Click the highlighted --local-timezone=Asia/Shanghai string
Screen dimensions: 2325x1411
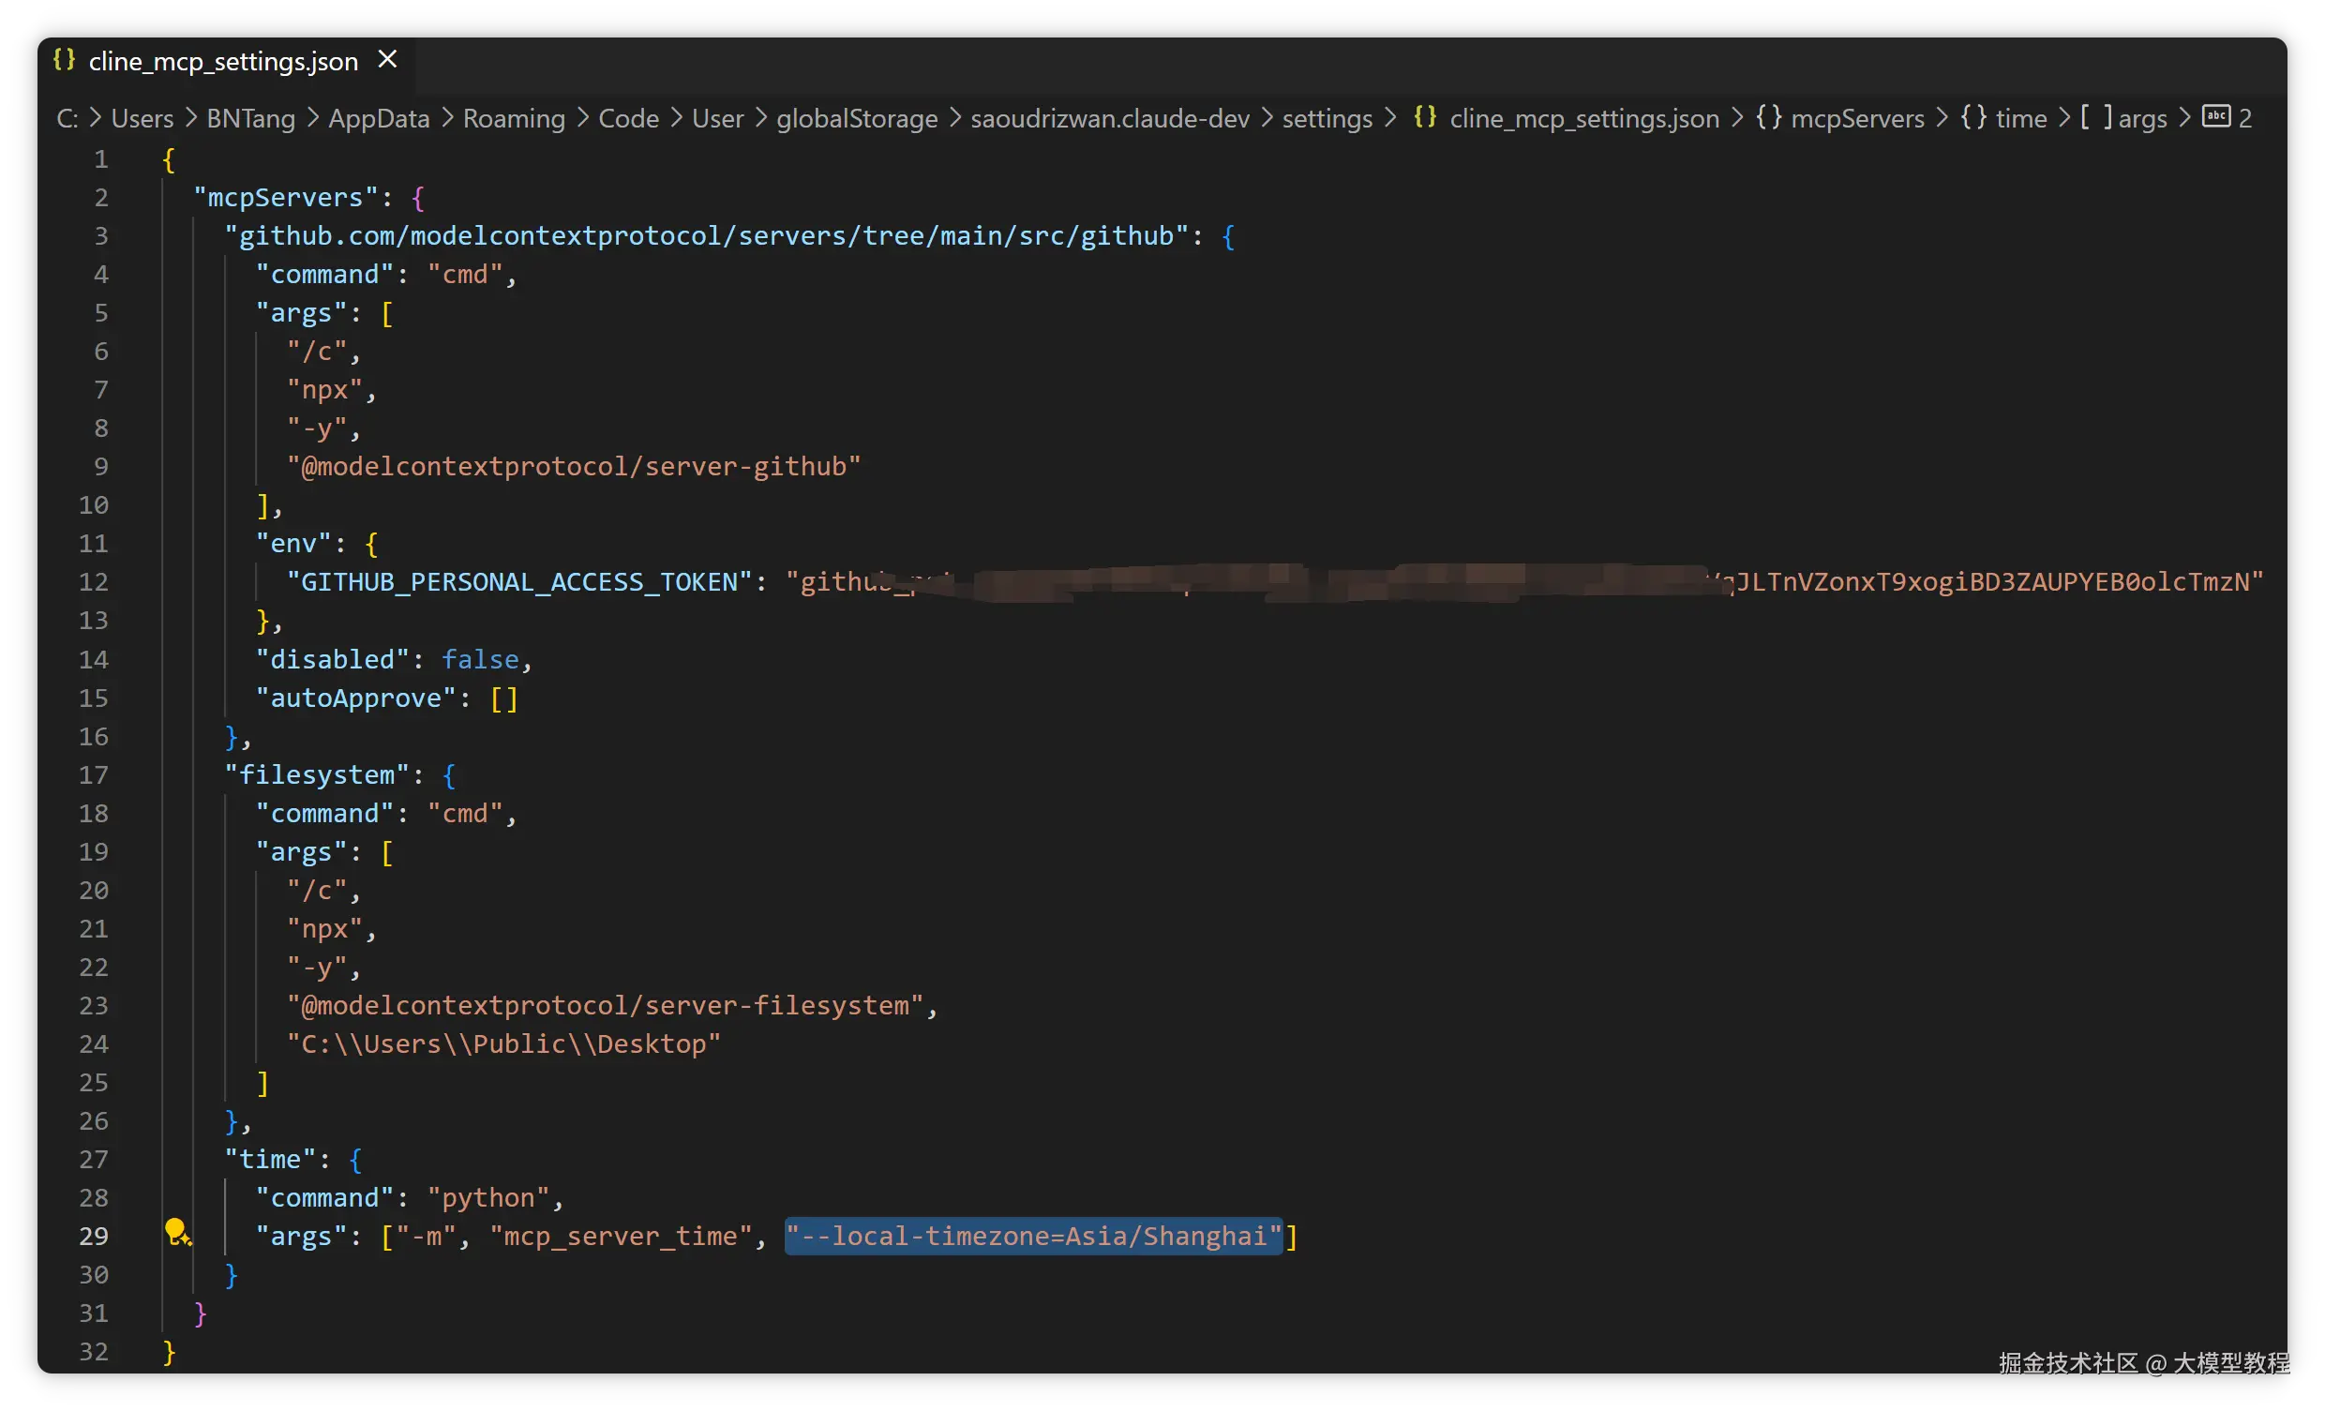tap(1033, 1237)
